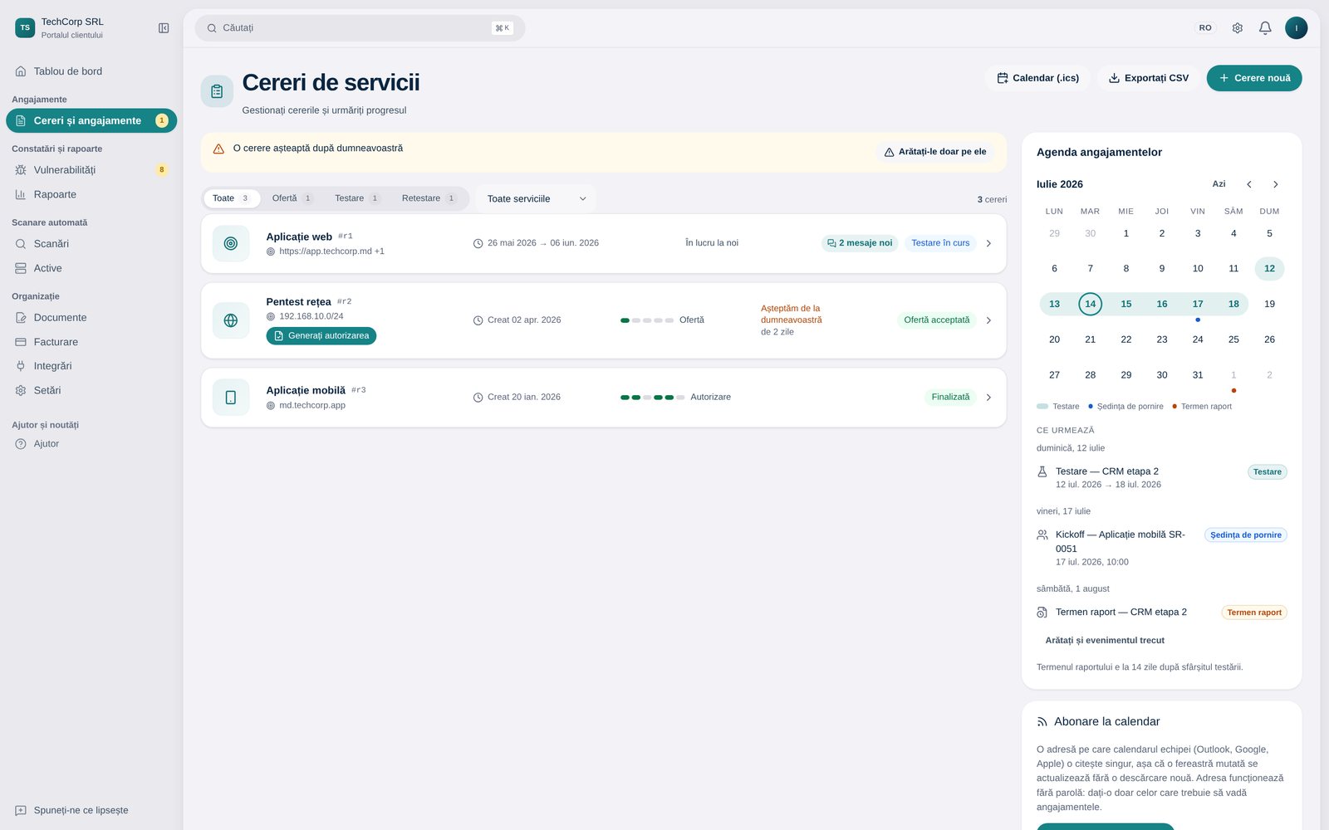Open Vulnerabilități section
This screenshot has width=1329, height=830.
[91, 170]
